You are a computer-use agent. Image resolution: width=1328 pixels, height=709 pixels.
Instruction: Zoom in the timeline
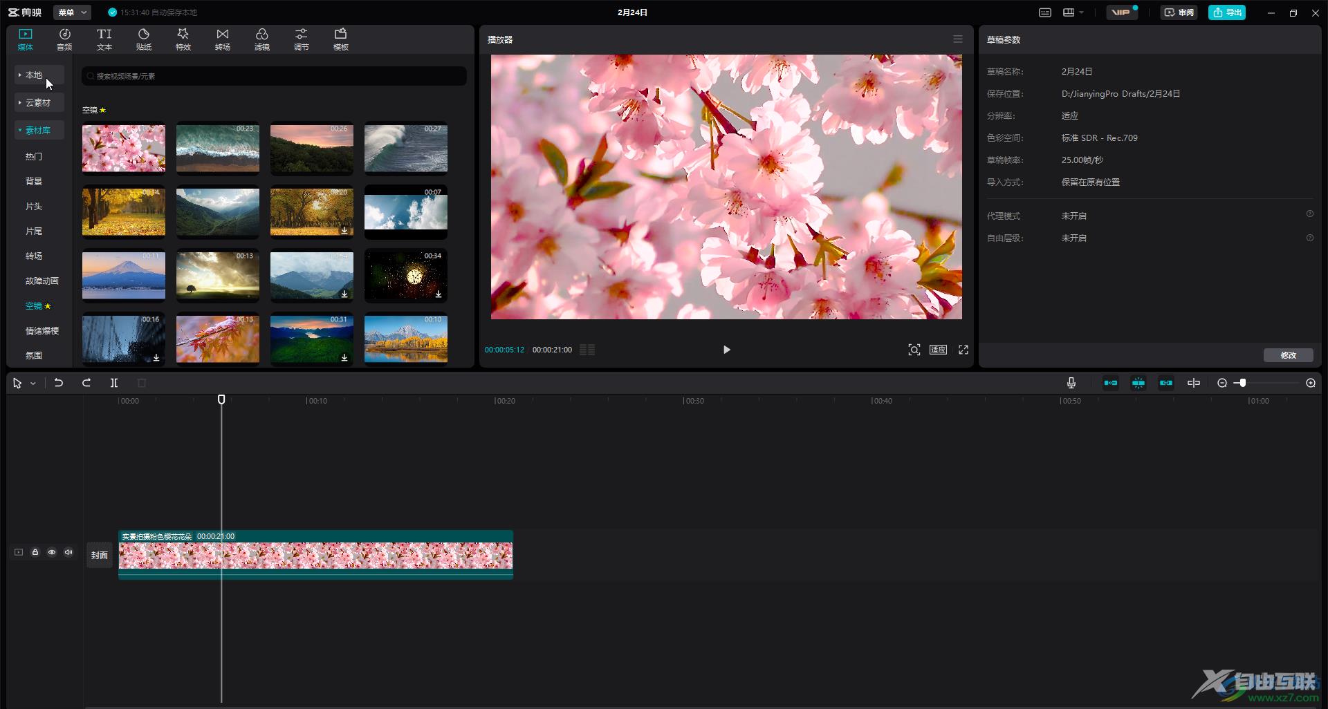coord(1311,383)
